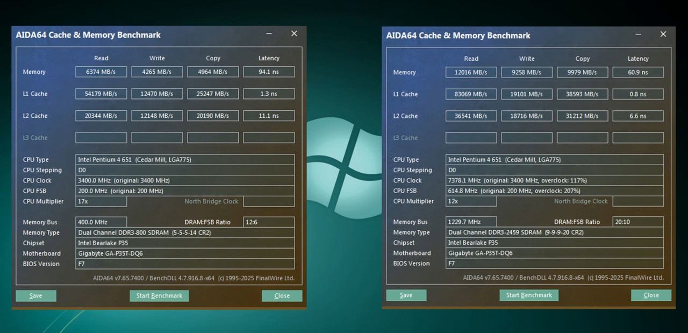
Task: Select L1 Cache Write value 12470 MB/s
Action: point(157,94)
